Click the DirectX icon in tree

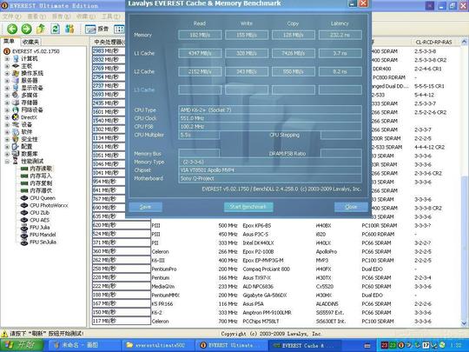[16, 117]
